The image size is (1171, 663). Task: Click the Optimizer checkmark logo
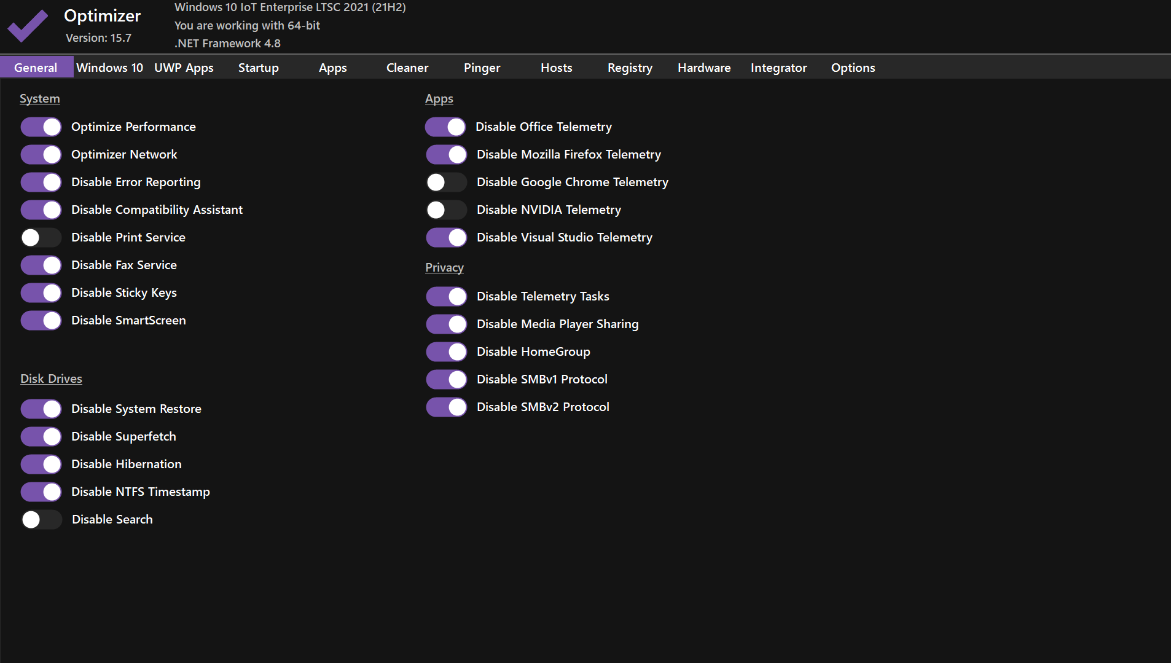pos(28,26)
